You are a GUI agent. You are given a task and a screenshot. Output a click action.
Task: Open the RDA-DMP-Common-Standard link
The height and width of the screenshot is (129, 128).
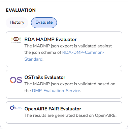(x=64, y=56)
